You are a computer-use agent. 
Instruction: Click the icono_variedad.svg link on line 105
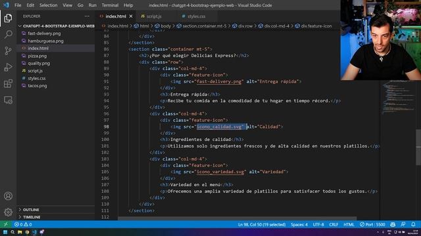tap(220, 172)
